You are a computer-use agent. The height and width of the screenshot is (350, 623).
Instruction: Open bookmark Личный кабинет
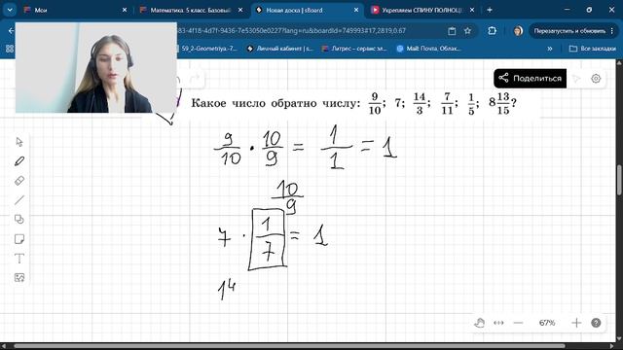(280, 49)
